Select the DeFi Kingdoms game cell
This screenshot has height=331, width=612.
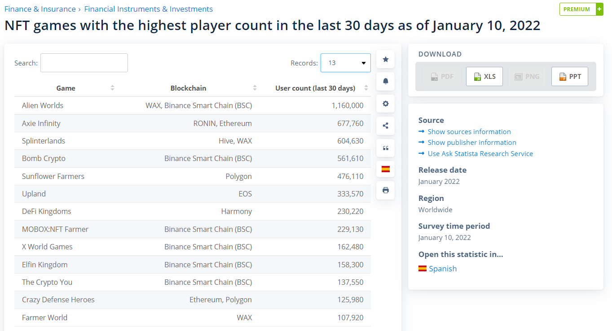[47, 211]
